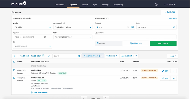Expand the Customers filter dropdown

(112, 56)
